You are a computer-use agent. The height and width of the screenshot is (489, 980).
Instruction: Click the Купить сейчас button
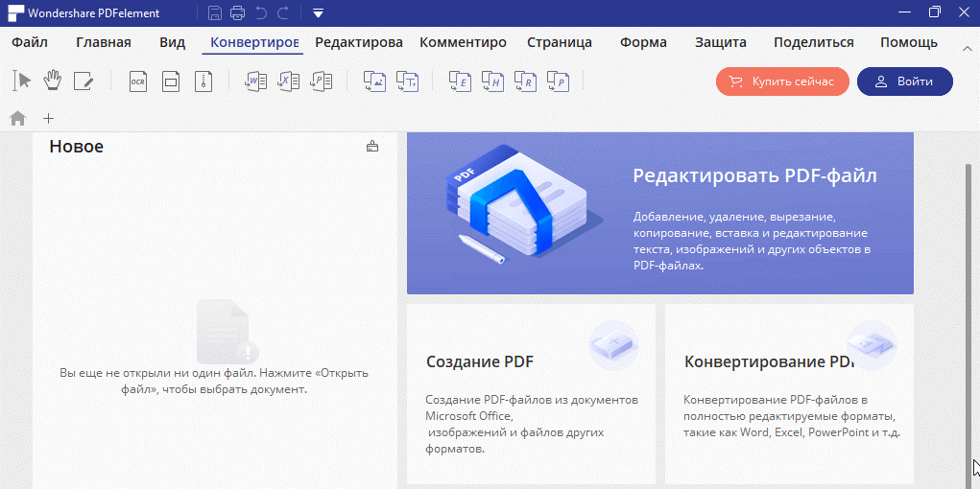(782, 81)
